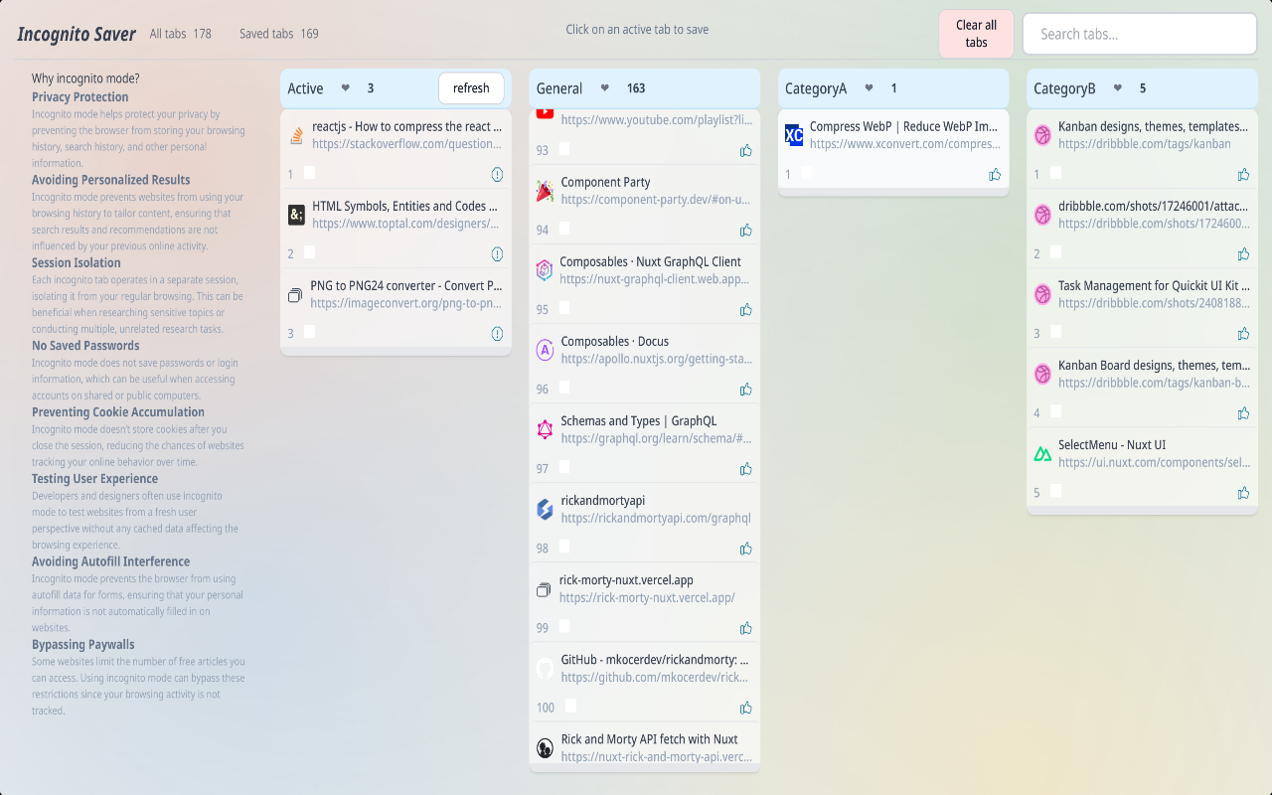
Task: Click the XConvert favicon in CategoryA
Action: click(x=793, y=135)
